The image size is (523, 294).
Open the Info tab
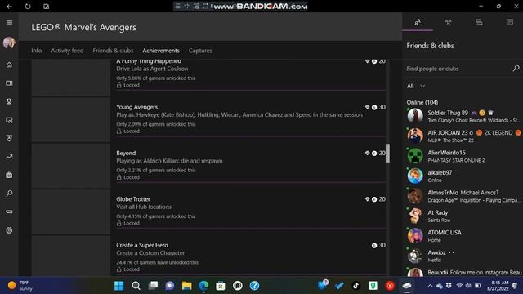click(36, 51)
